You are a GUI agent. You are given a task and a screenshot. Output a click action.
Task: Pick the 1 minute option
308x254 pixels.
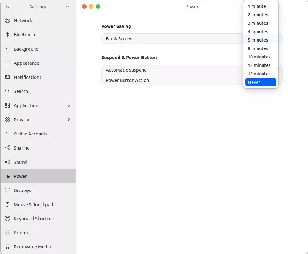pyautogui.click(x=257, y=6)
